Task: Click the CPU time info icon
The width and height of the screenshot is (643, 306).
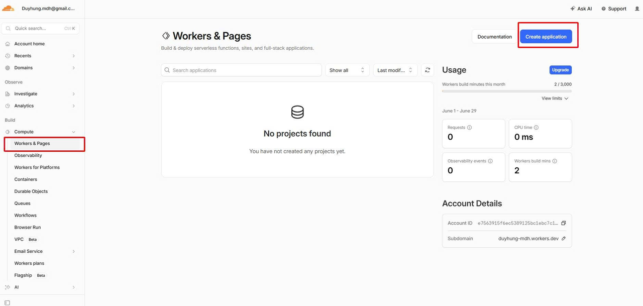Action: click(x=536, y=128)
